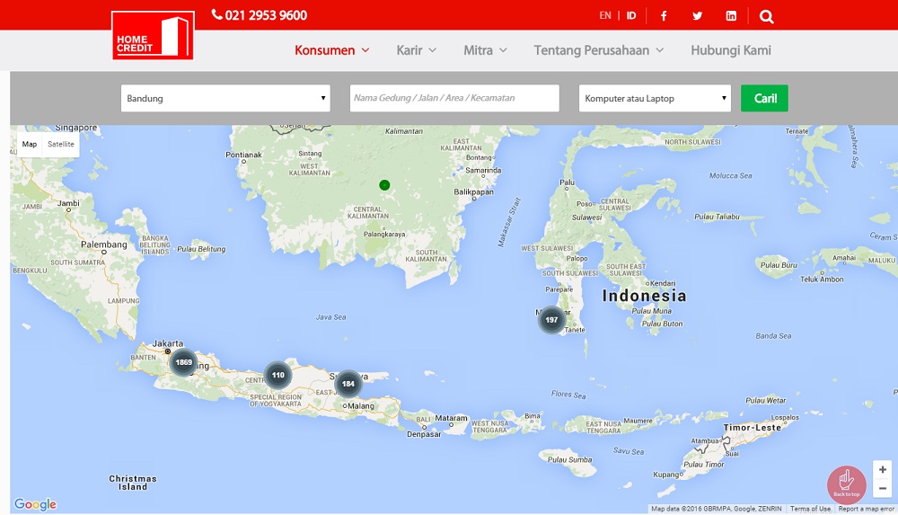Click the Pontianak label on the map
The image size is (898, 515).
tap(243, 155)
